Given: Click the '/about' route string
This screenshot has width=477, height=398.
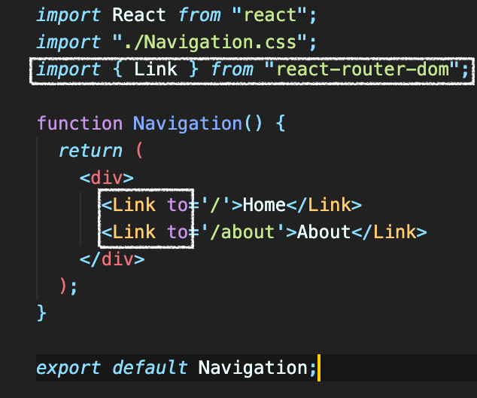Looking at the screenshot, I should (x=243, y=232).
